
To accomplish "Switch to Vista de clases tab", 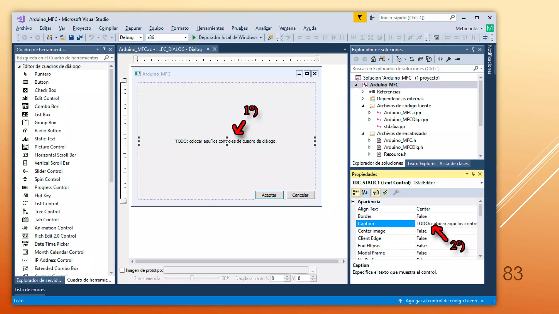I will 454,164.
